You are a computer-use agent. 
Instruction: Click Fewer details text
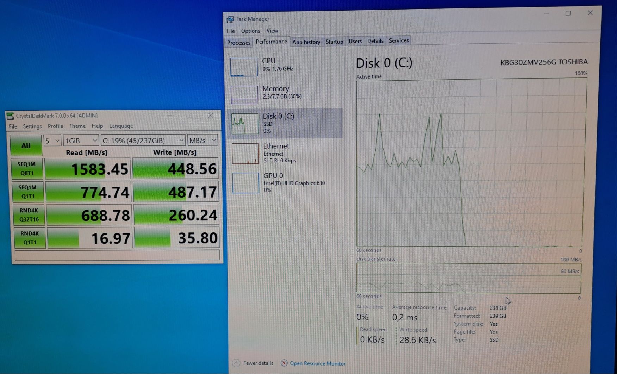click(x=258, y=363)
